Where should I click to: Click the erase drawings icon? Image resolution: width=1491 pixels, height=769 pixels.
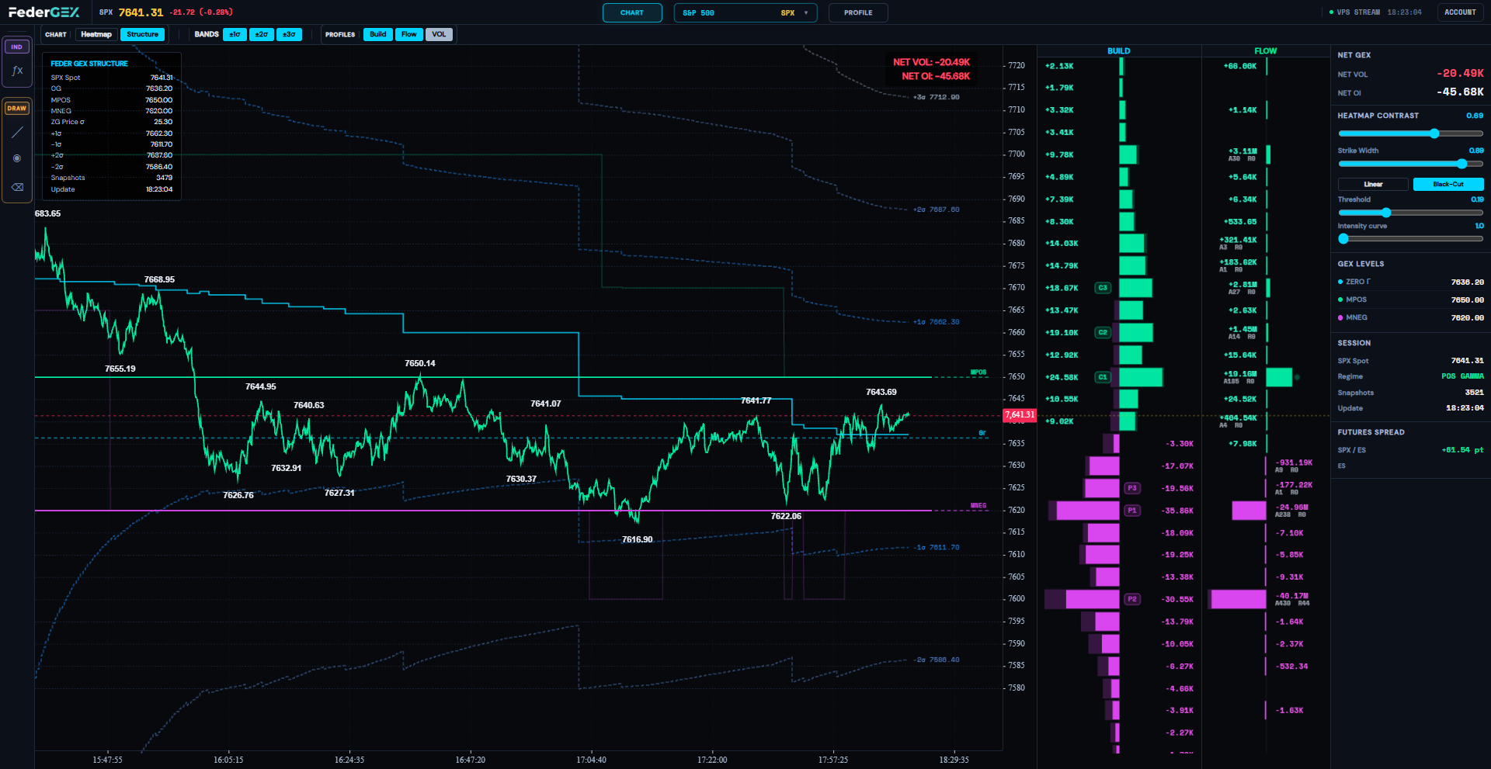[x=16, y=187]
